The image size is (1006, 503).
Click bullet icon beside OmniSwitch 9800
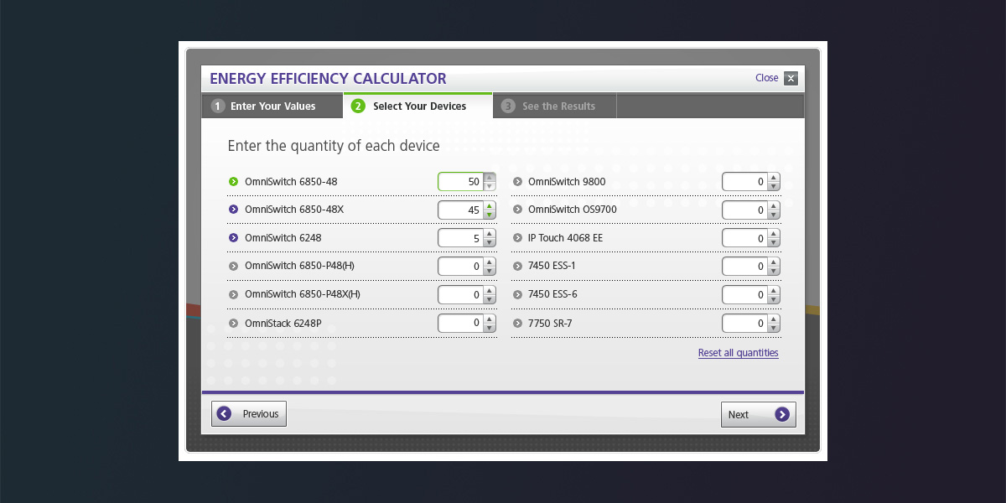(517, 181)
